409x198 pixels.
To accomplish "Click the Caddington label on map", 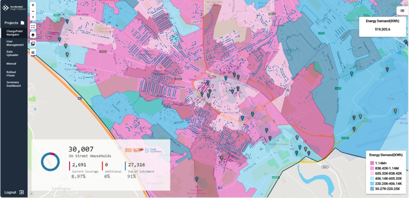I will point(61,188).
